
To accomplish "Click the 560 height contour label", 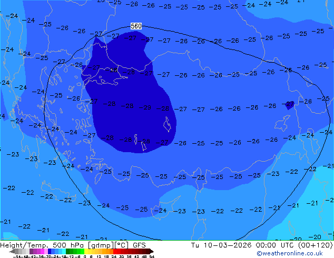I will [x=136, y=26].
